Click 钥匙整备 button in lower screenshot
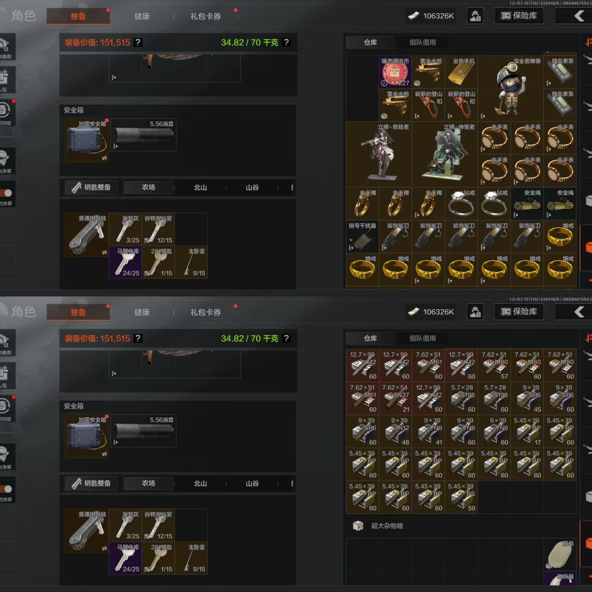 tap(92, 483)
